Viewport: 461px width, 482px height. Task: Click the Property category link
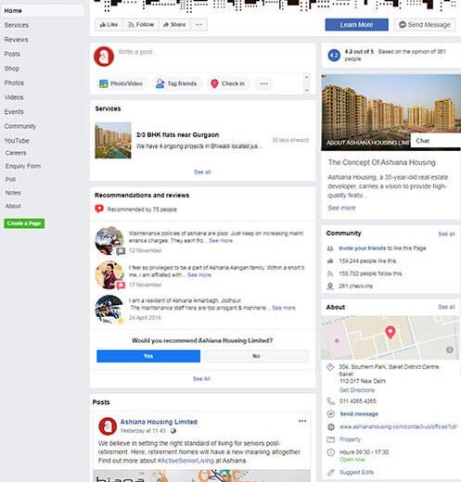tap(350, 439)
